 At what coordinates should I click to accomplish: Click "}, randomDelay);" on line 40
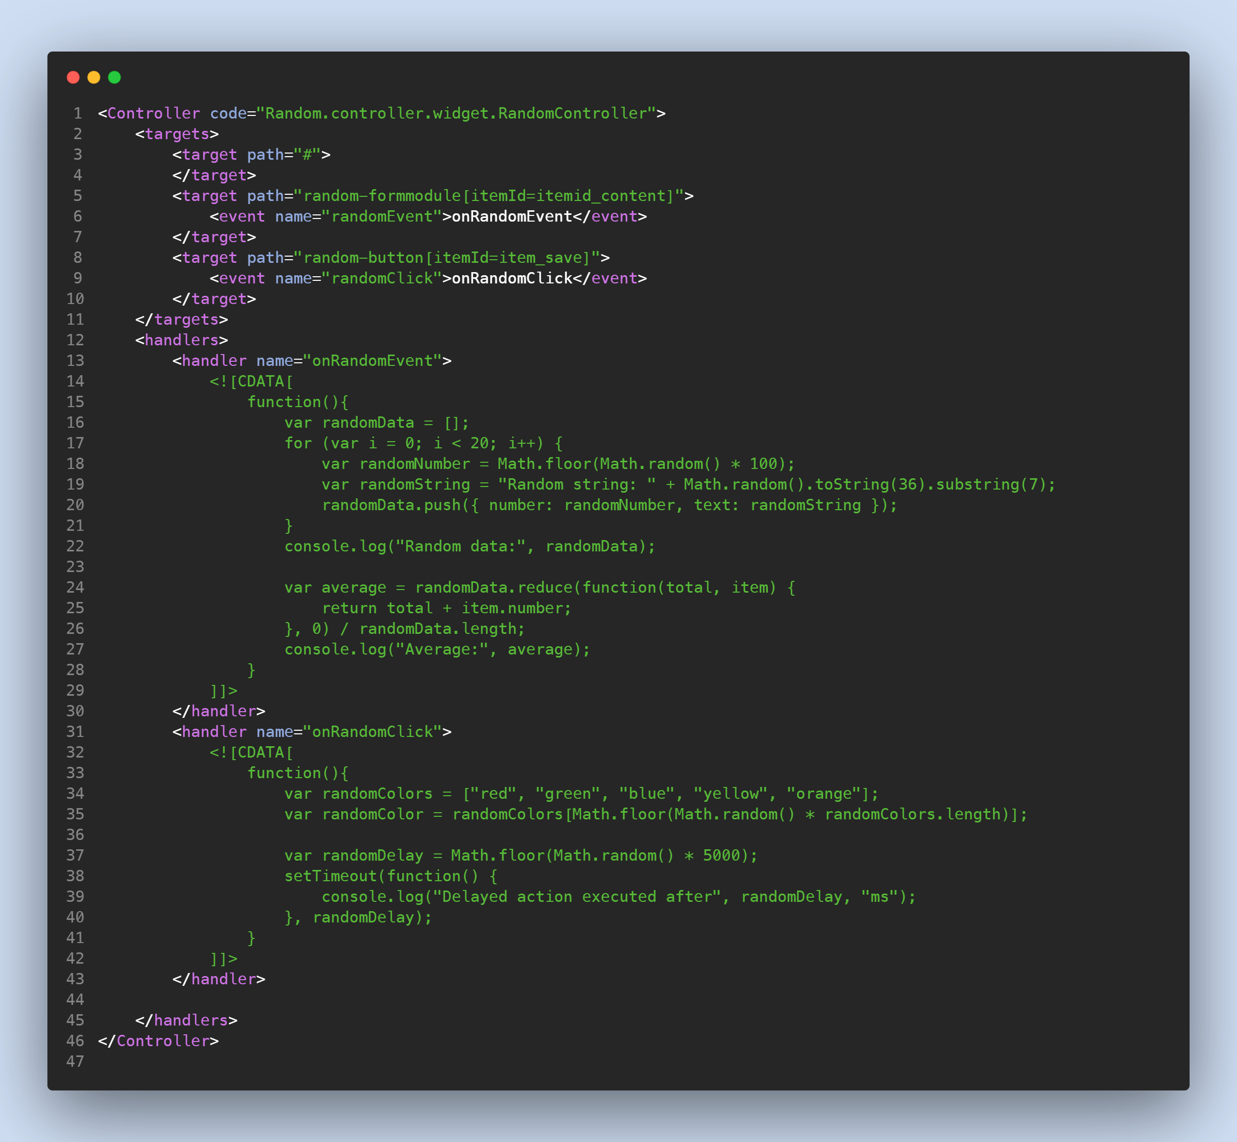[x=359, y=917]
